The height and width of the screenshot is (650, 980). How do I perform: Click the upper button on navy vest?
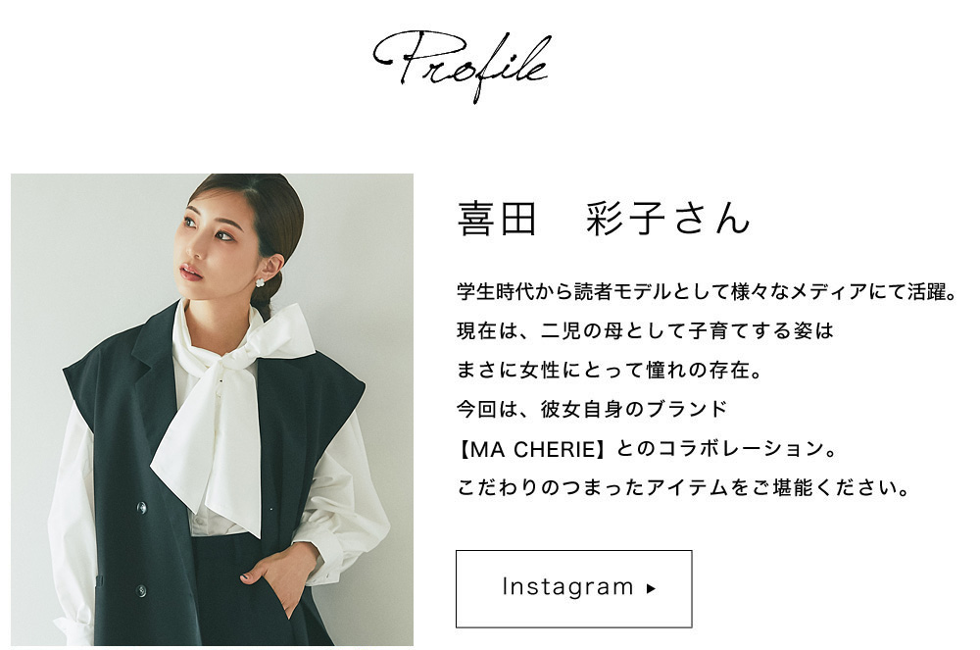[141, 508]
